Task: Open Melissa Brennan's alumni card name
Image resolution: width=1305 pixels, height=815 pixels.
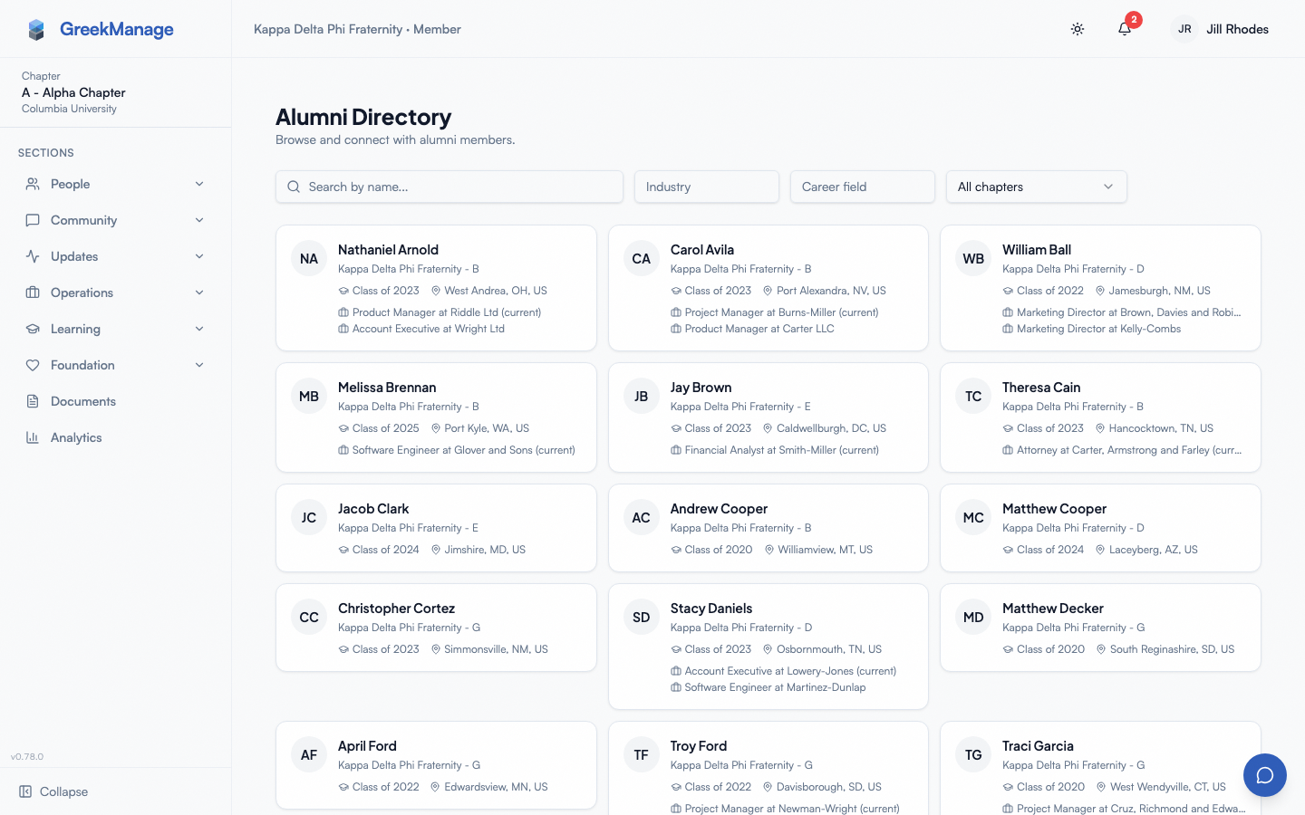Action: coord(387,388)
